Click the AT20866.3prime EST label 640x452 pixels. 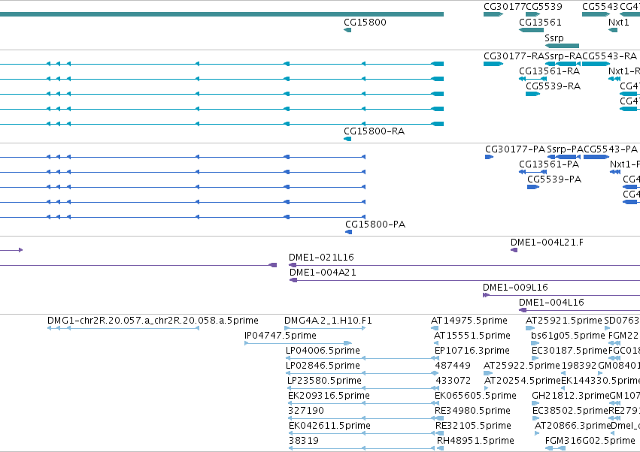572,426
